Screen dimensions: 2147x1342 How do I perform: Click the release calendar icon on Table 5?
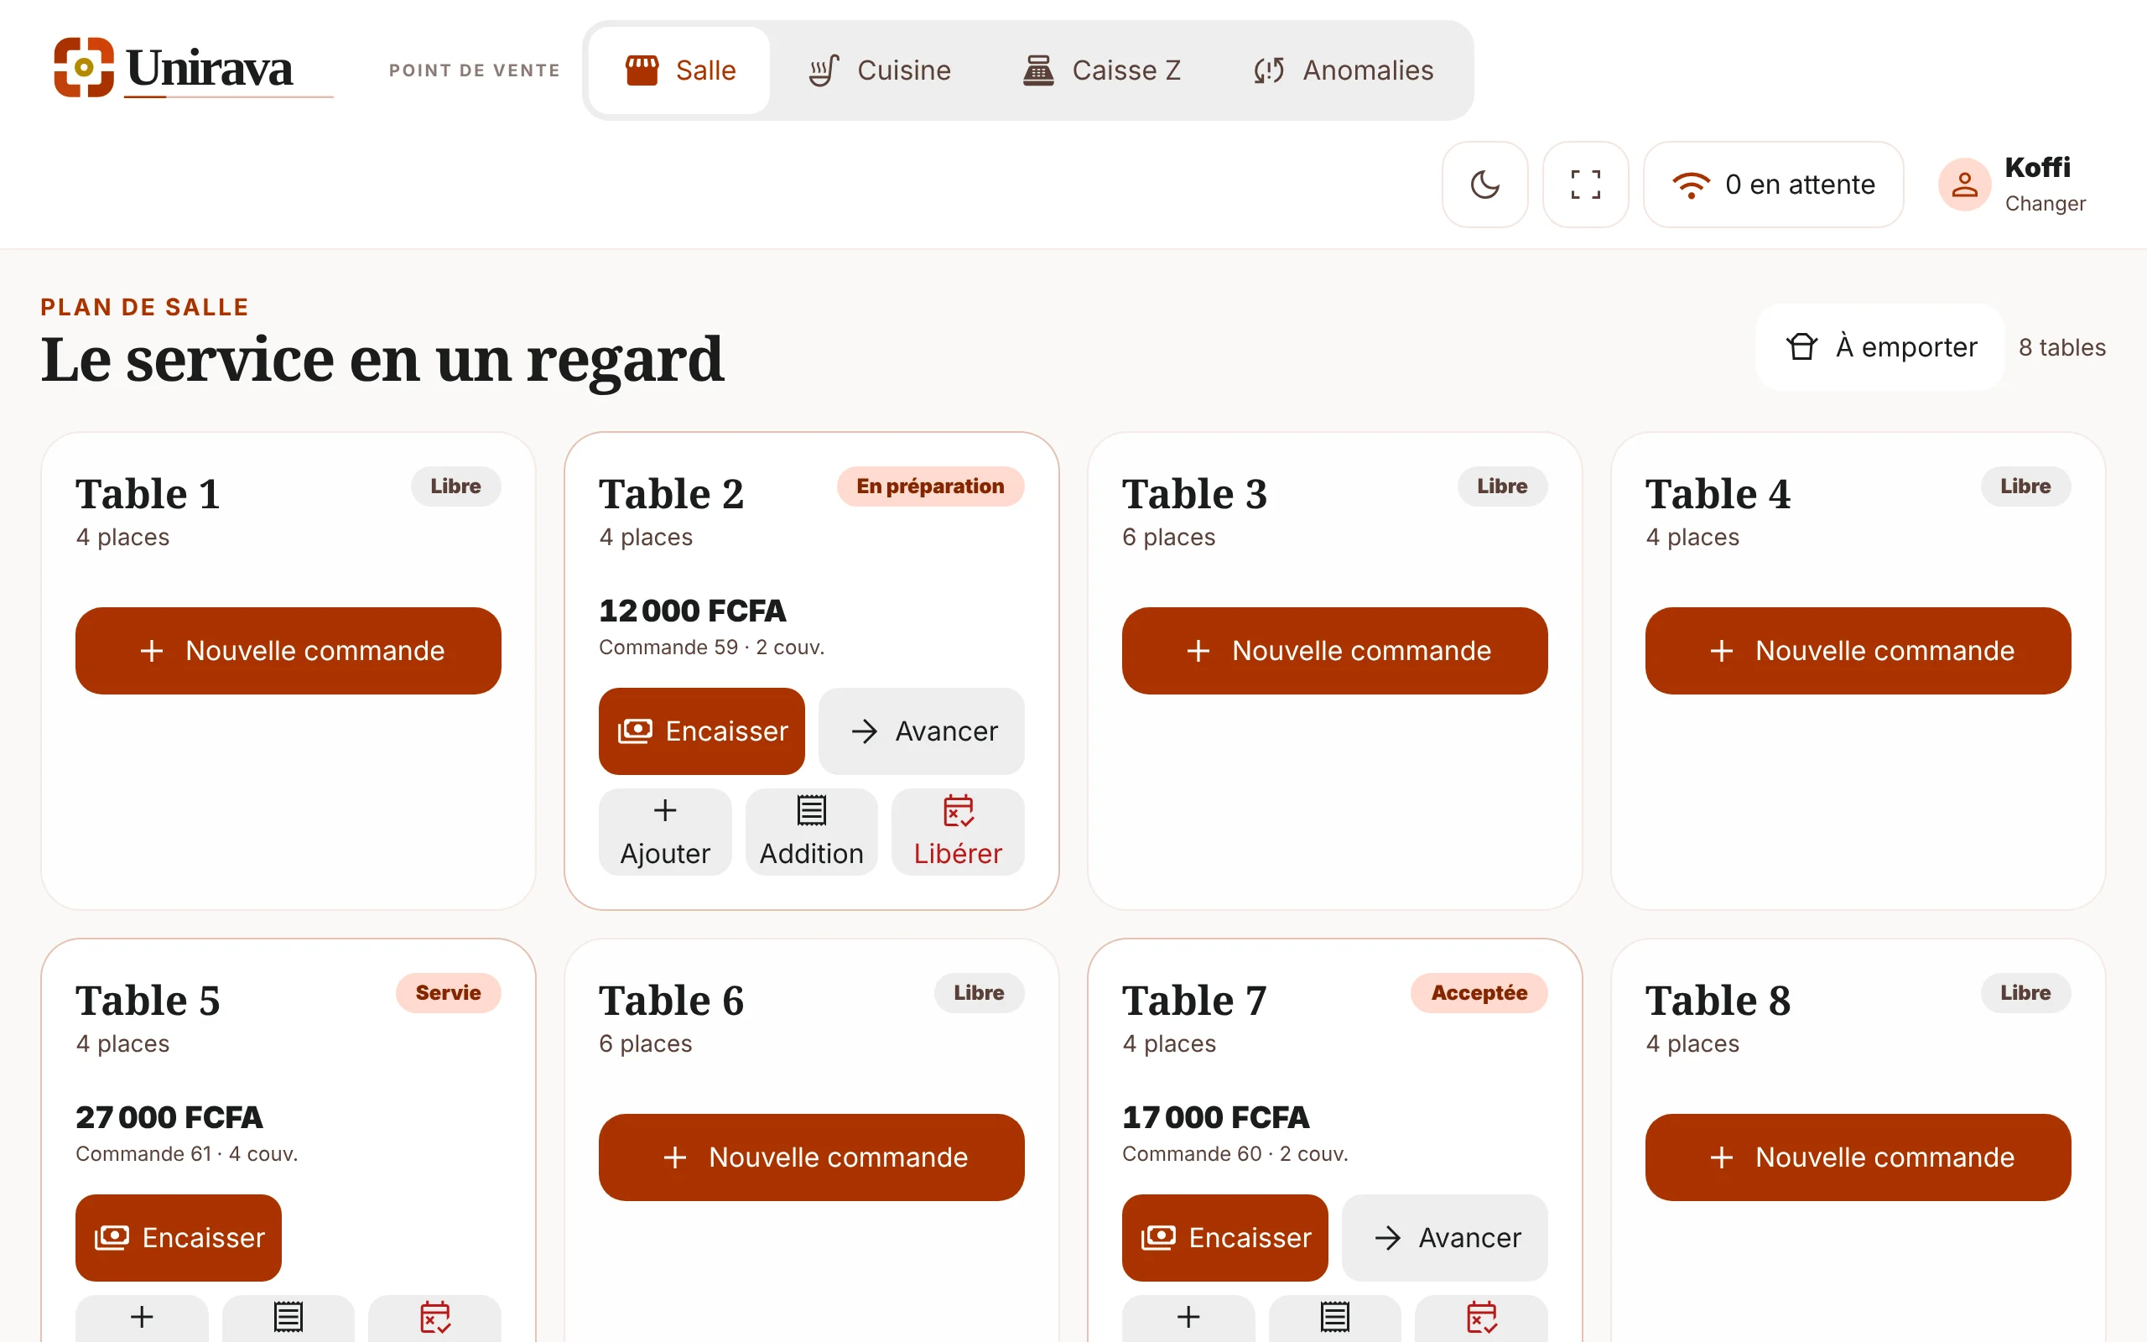tap(434, 1318)
